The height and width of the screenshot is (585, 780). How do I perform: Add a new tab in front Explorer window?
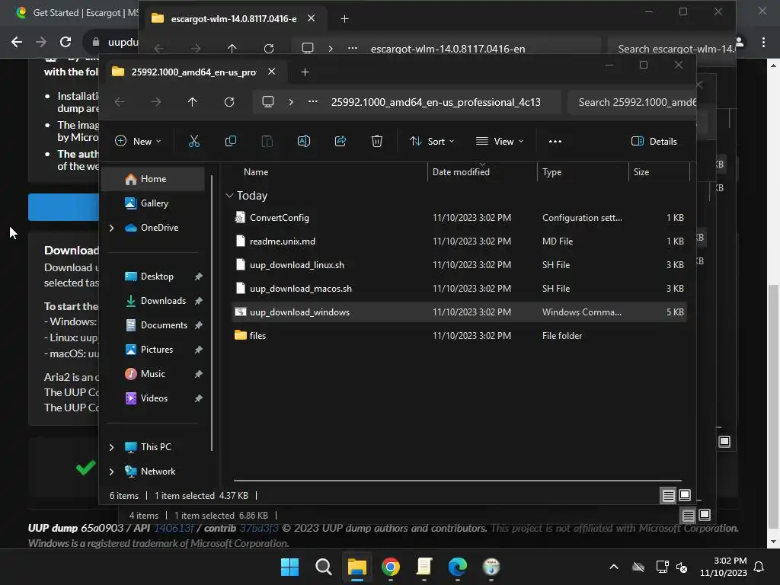coord(305,72)
